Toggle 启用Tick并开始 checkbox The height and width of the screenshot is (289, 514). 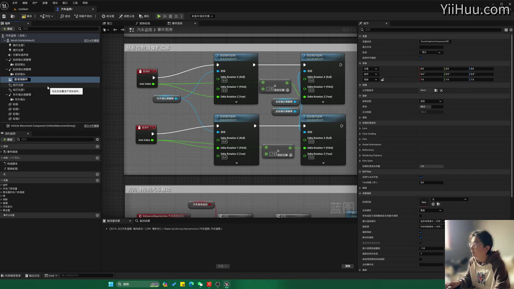[421, 177]
